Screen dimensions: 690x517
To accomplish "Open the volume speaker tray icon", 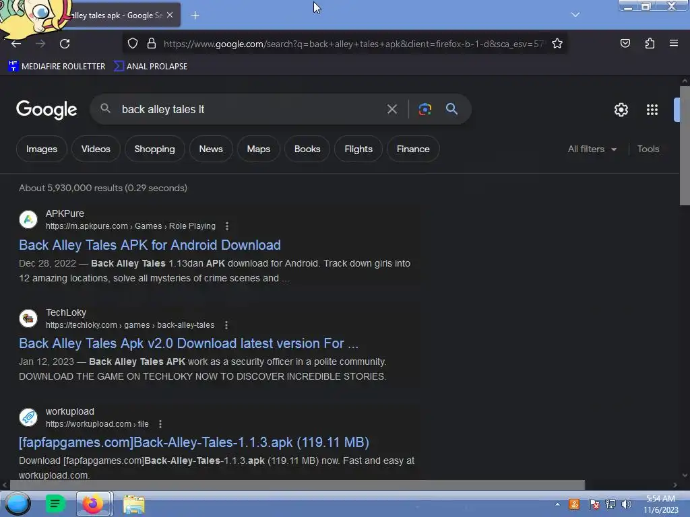I will 627,504.
